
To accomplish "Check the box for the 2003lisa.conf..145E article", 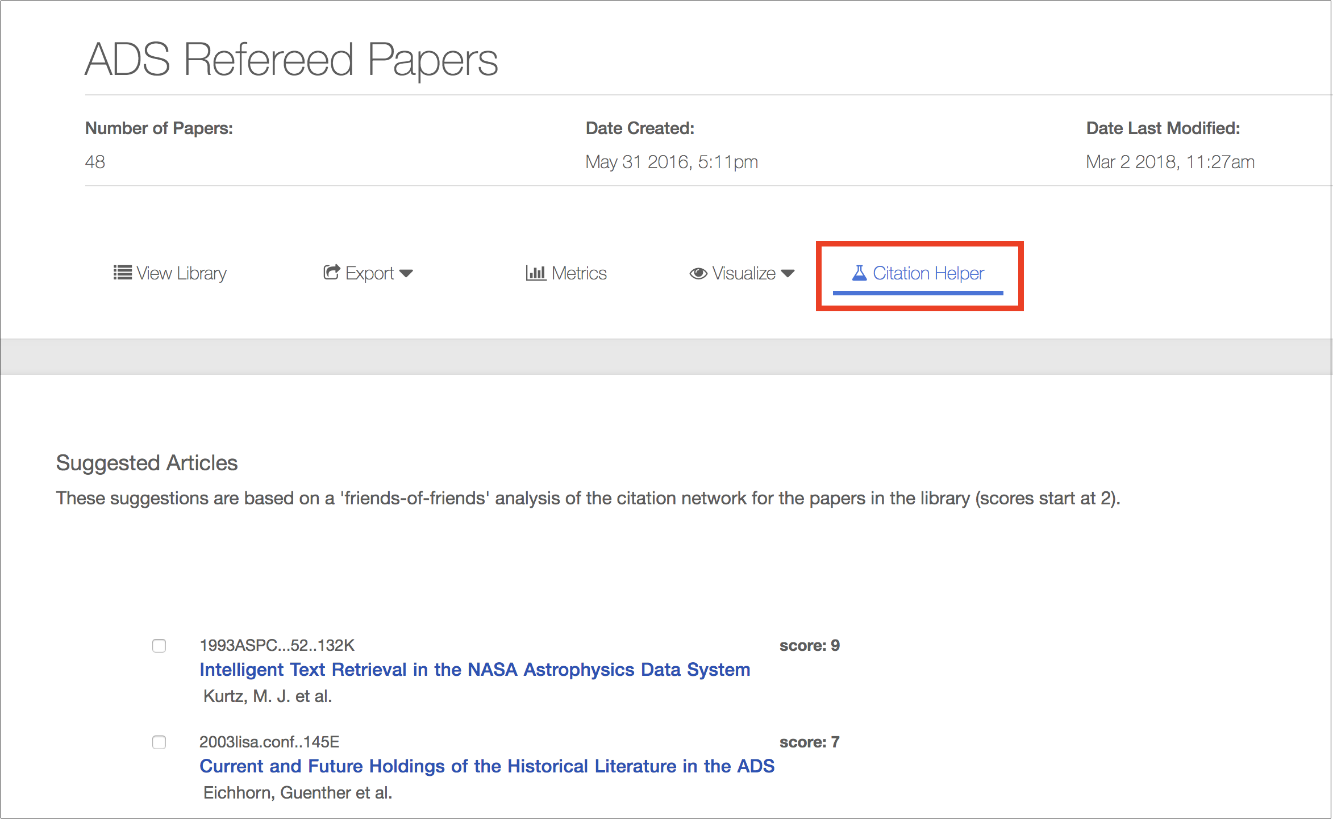I will (159, 742).
